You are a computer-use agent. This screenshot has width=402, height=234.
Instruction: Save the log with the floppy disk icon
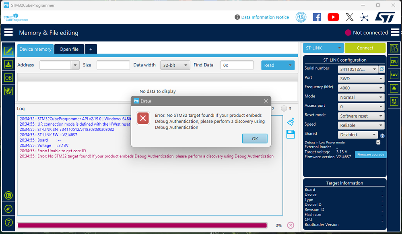coord(291,134)
